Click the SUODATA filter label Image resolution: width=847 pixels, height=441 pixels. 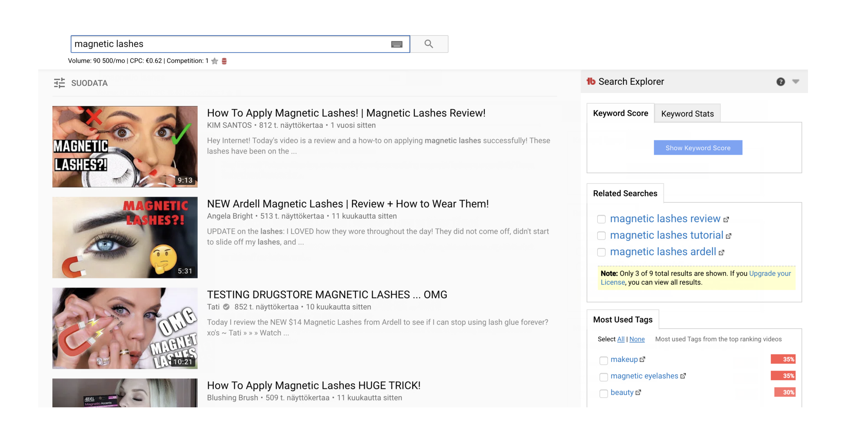point(89,83)
